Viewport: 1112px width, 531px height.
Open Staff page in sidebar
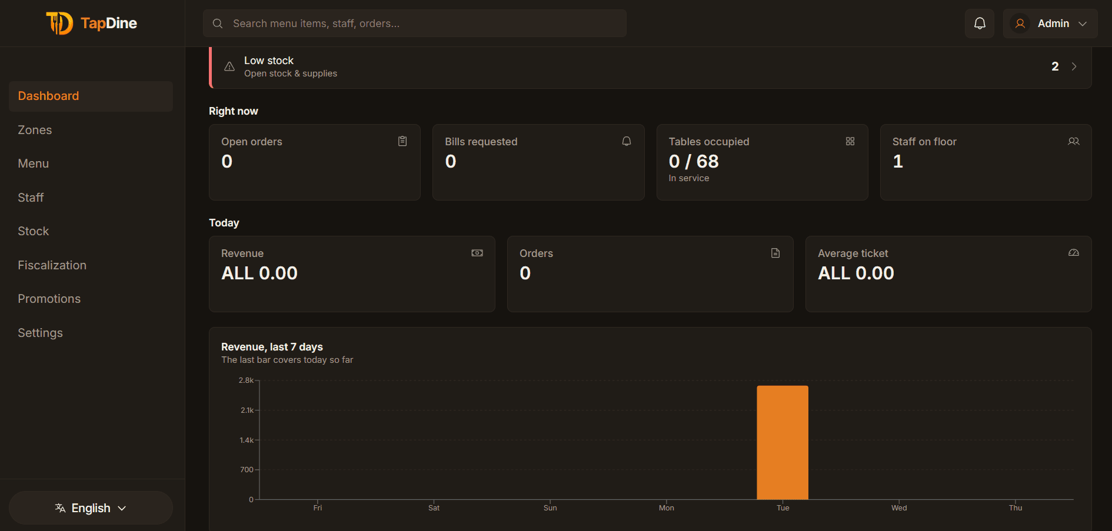[x=91, y=198]
